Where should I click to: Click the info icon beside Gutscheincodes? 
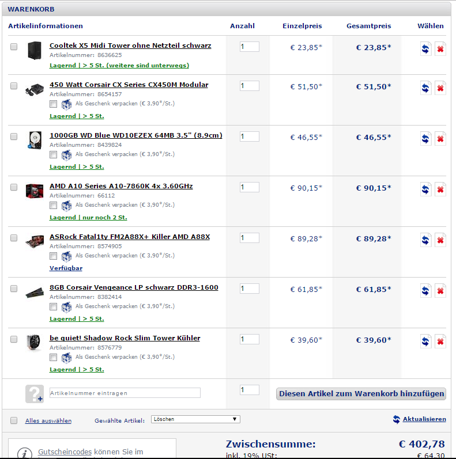pyautogui.click(x=25, y=453)
